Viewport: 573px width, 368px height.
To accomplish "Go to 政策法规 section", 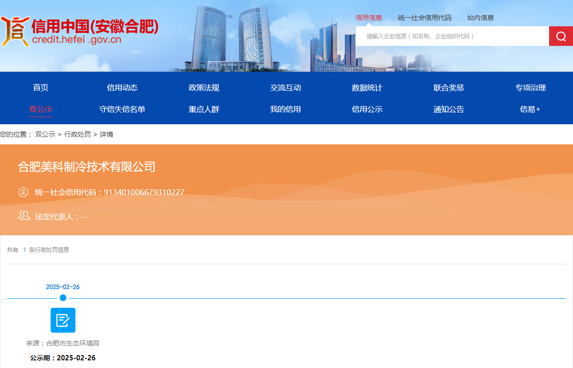I will [x=204, y=87].
